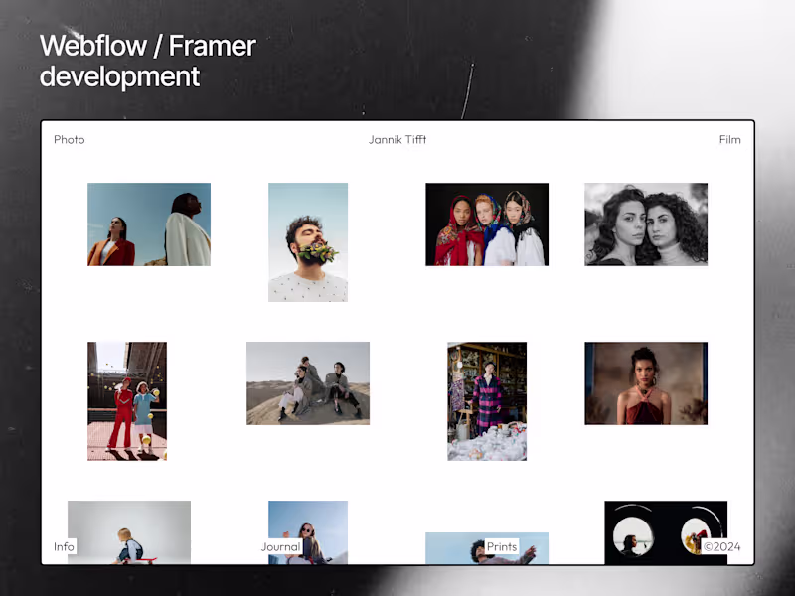This screenshot has width=795, height=596.
Task: Open photo of couple posing in desert
Action: click(x=308, y=383)
